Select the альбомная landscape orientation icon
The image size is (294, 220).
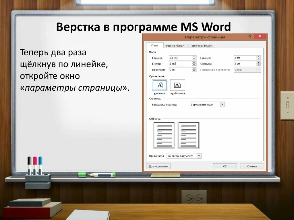(x=177, y=85)
